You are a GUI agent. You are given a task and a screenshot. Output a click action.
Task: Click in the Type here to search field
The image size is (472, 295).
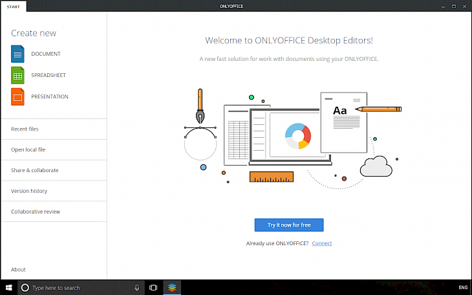(81, 287)
